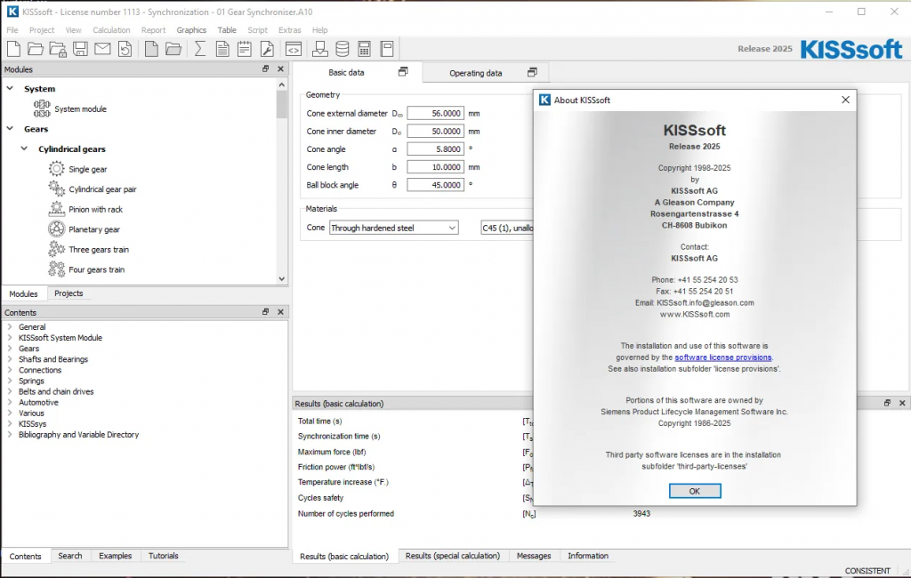
Task: Expand the KISSsoft System Module node
Action: [x=9, y=338]
